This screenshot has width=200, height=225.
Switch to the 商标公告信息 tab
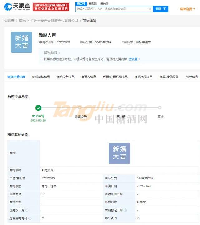(66, 77)
